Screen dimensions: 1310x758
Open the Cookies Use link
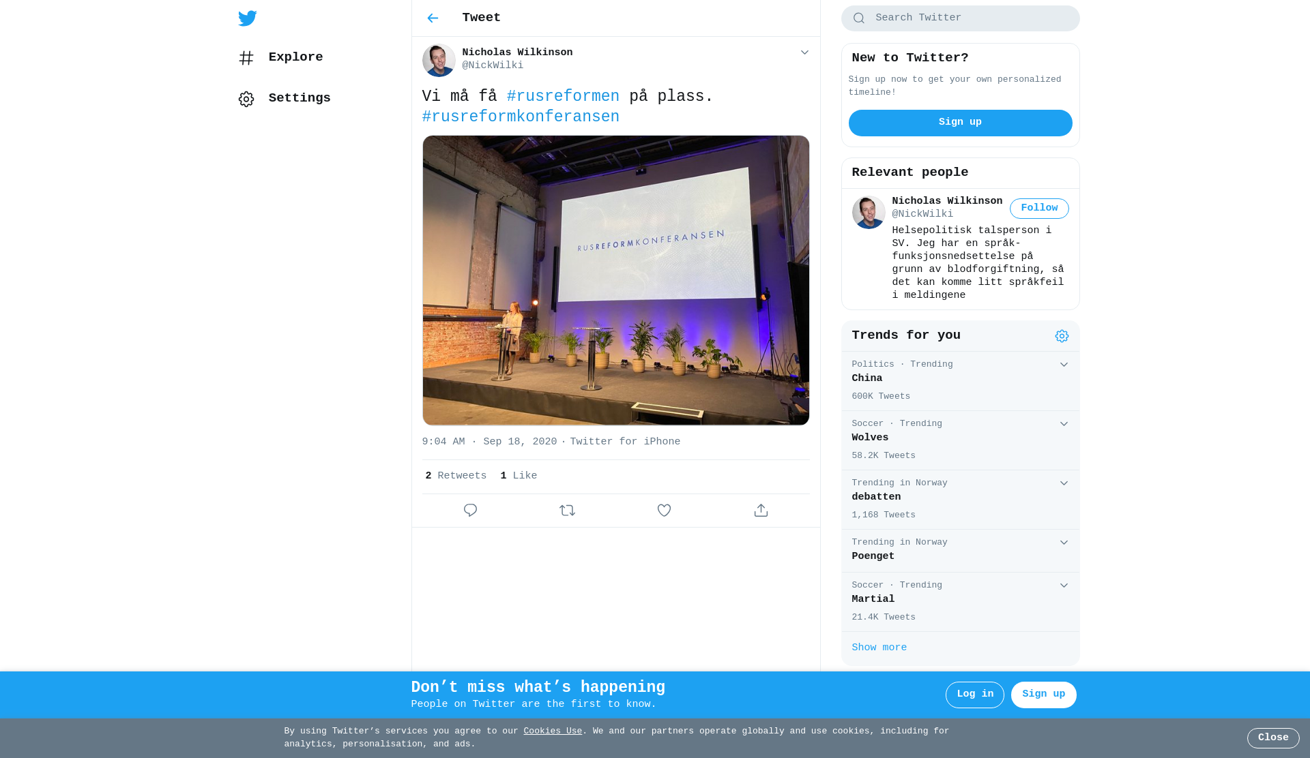553,731
